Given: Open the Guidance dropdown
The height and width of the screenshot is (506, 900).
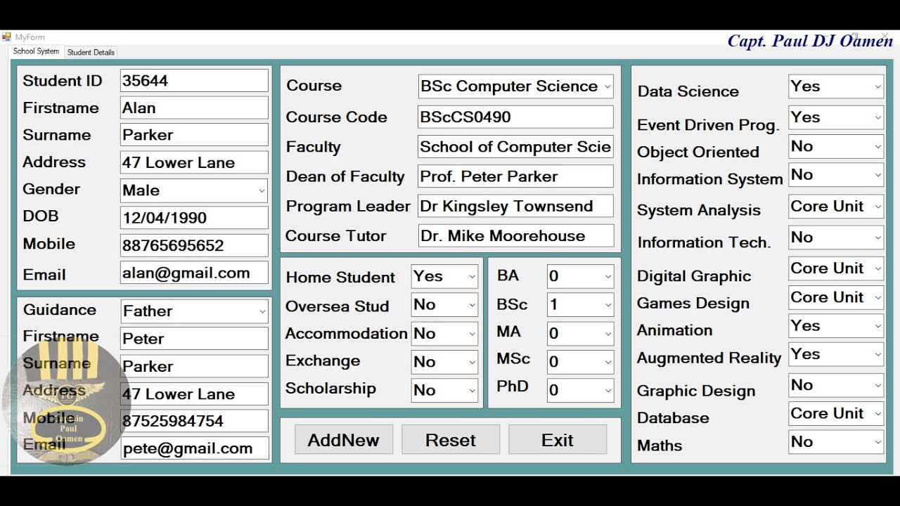Looking at the screenshot, I should 194,311.
